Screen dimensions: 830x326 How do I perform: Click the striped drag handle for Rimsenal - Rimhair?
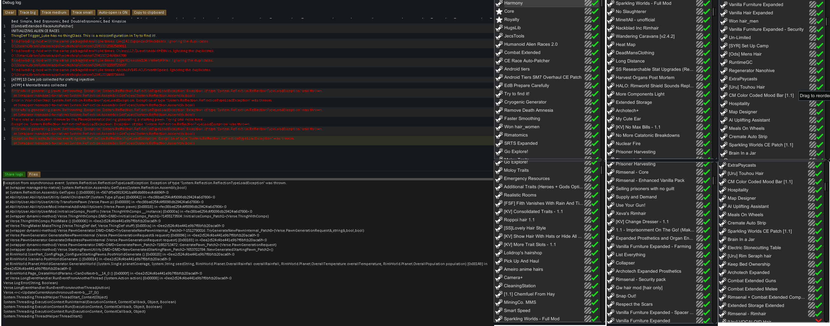[x=811, y=314]
